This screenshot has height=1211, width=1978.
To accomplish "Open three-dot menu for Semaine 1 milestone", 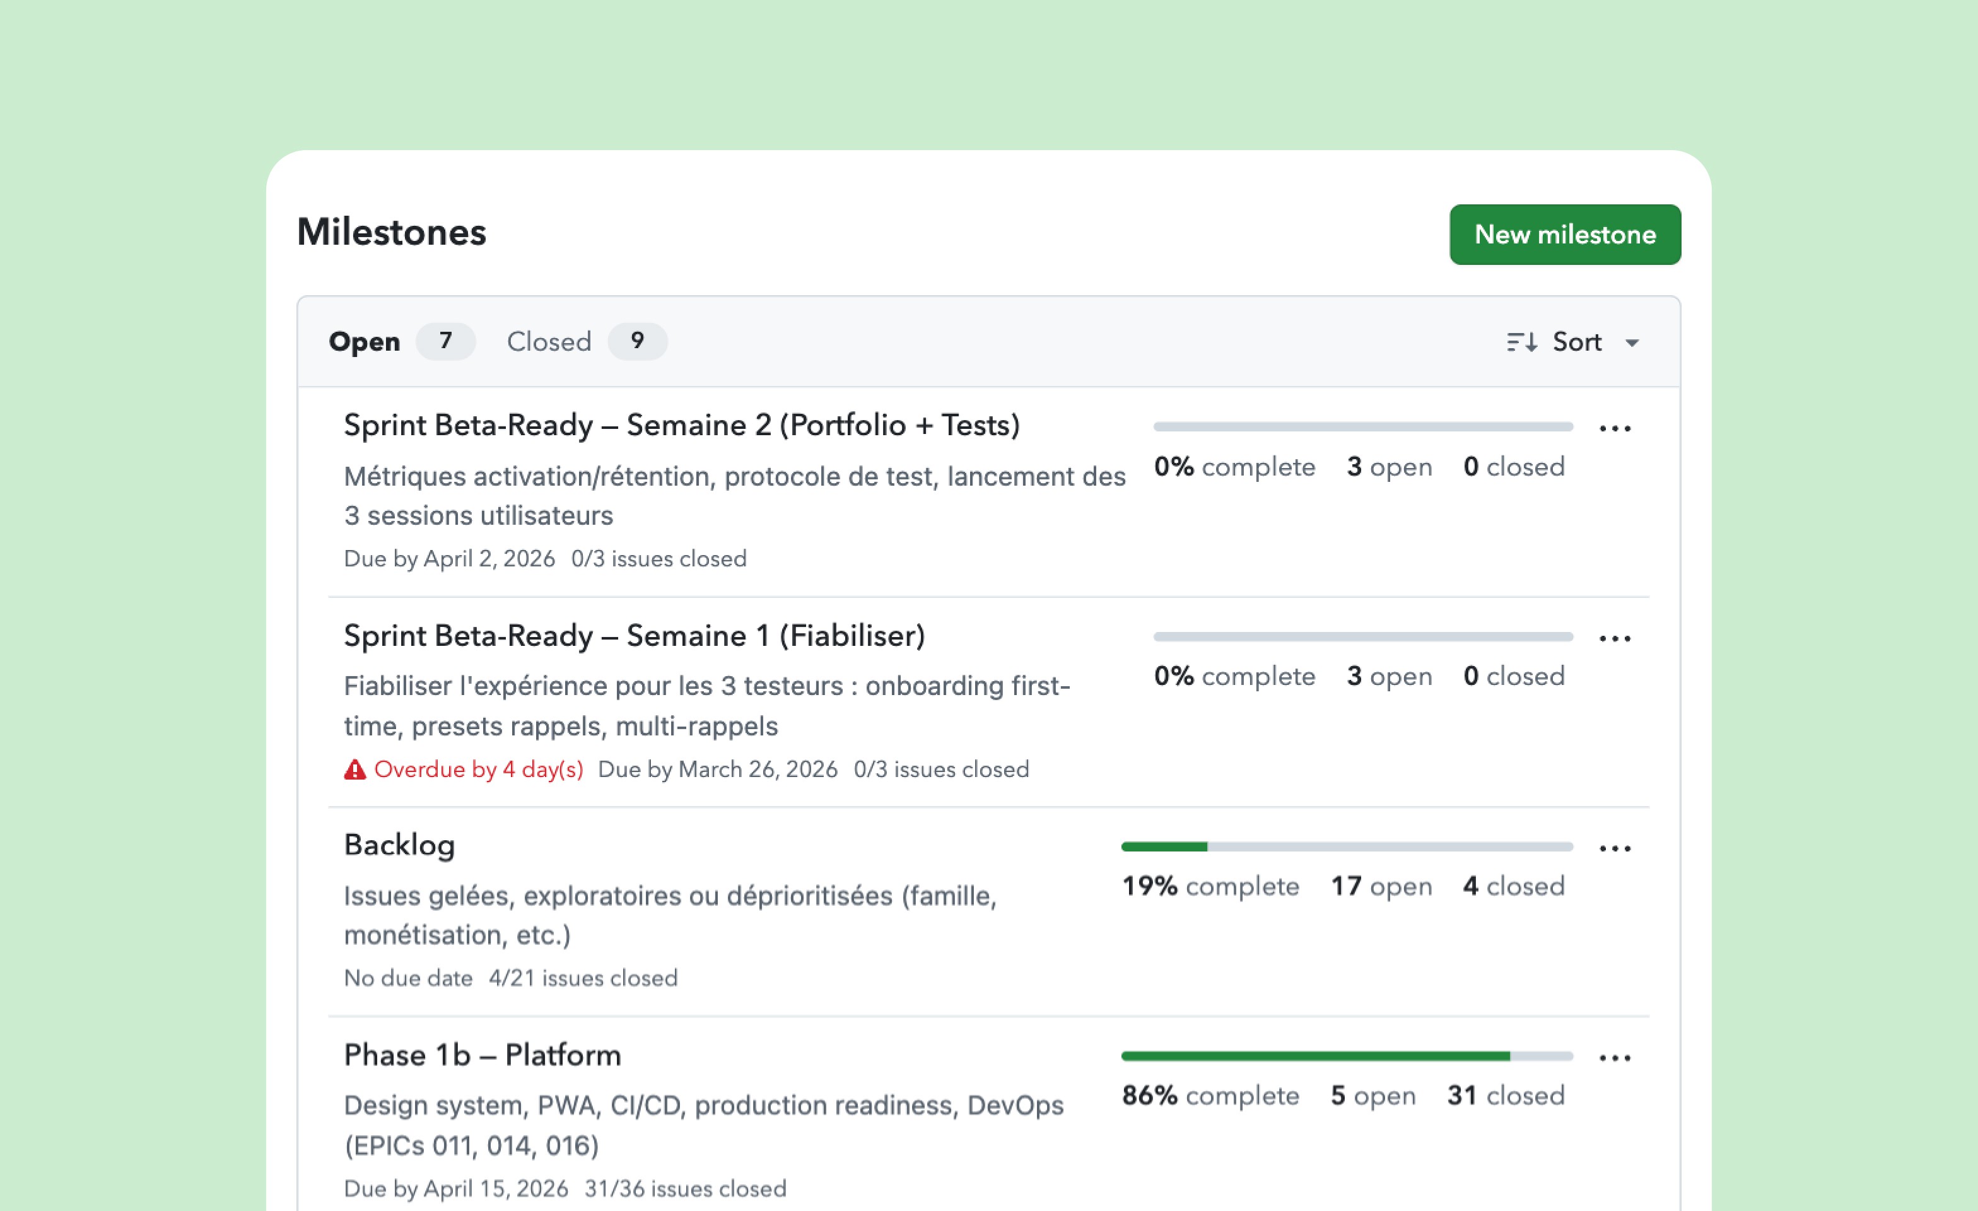I will [x=1614, y=639].
